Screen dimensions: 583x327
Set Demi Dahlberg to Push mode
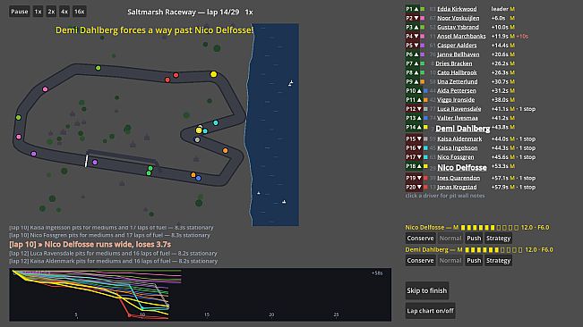[x=474, y=261]
